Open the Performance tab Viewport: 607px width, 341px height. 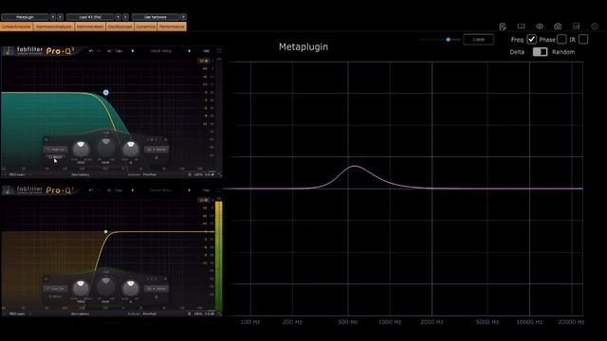172,27
